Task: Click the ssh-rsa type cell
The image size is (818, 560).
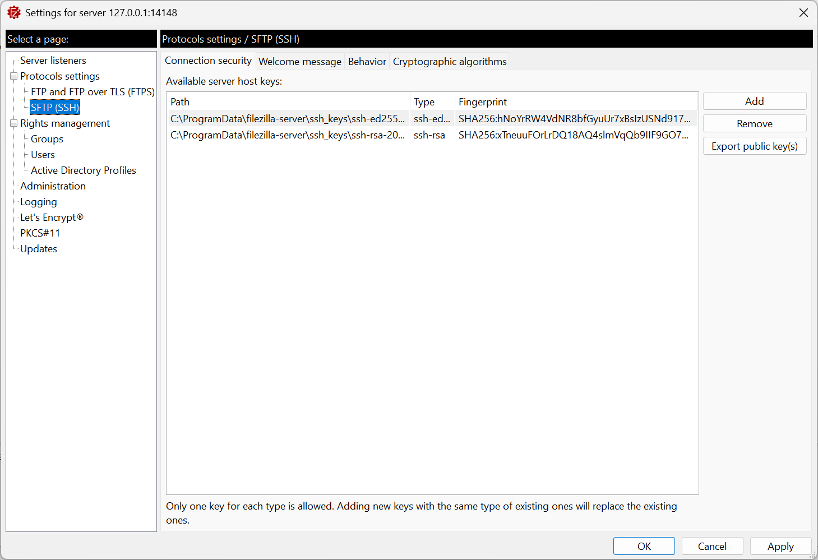Action: click(x=432, y=135)
